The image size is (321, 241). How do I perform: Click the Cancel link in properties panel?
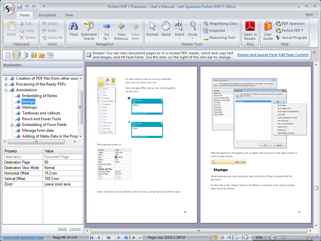pyautogui.click(x=75, y=229)
